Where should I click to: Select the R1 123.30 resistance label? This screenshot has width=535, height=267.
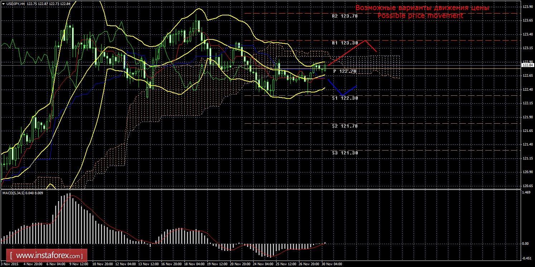(x=344, y=43)
